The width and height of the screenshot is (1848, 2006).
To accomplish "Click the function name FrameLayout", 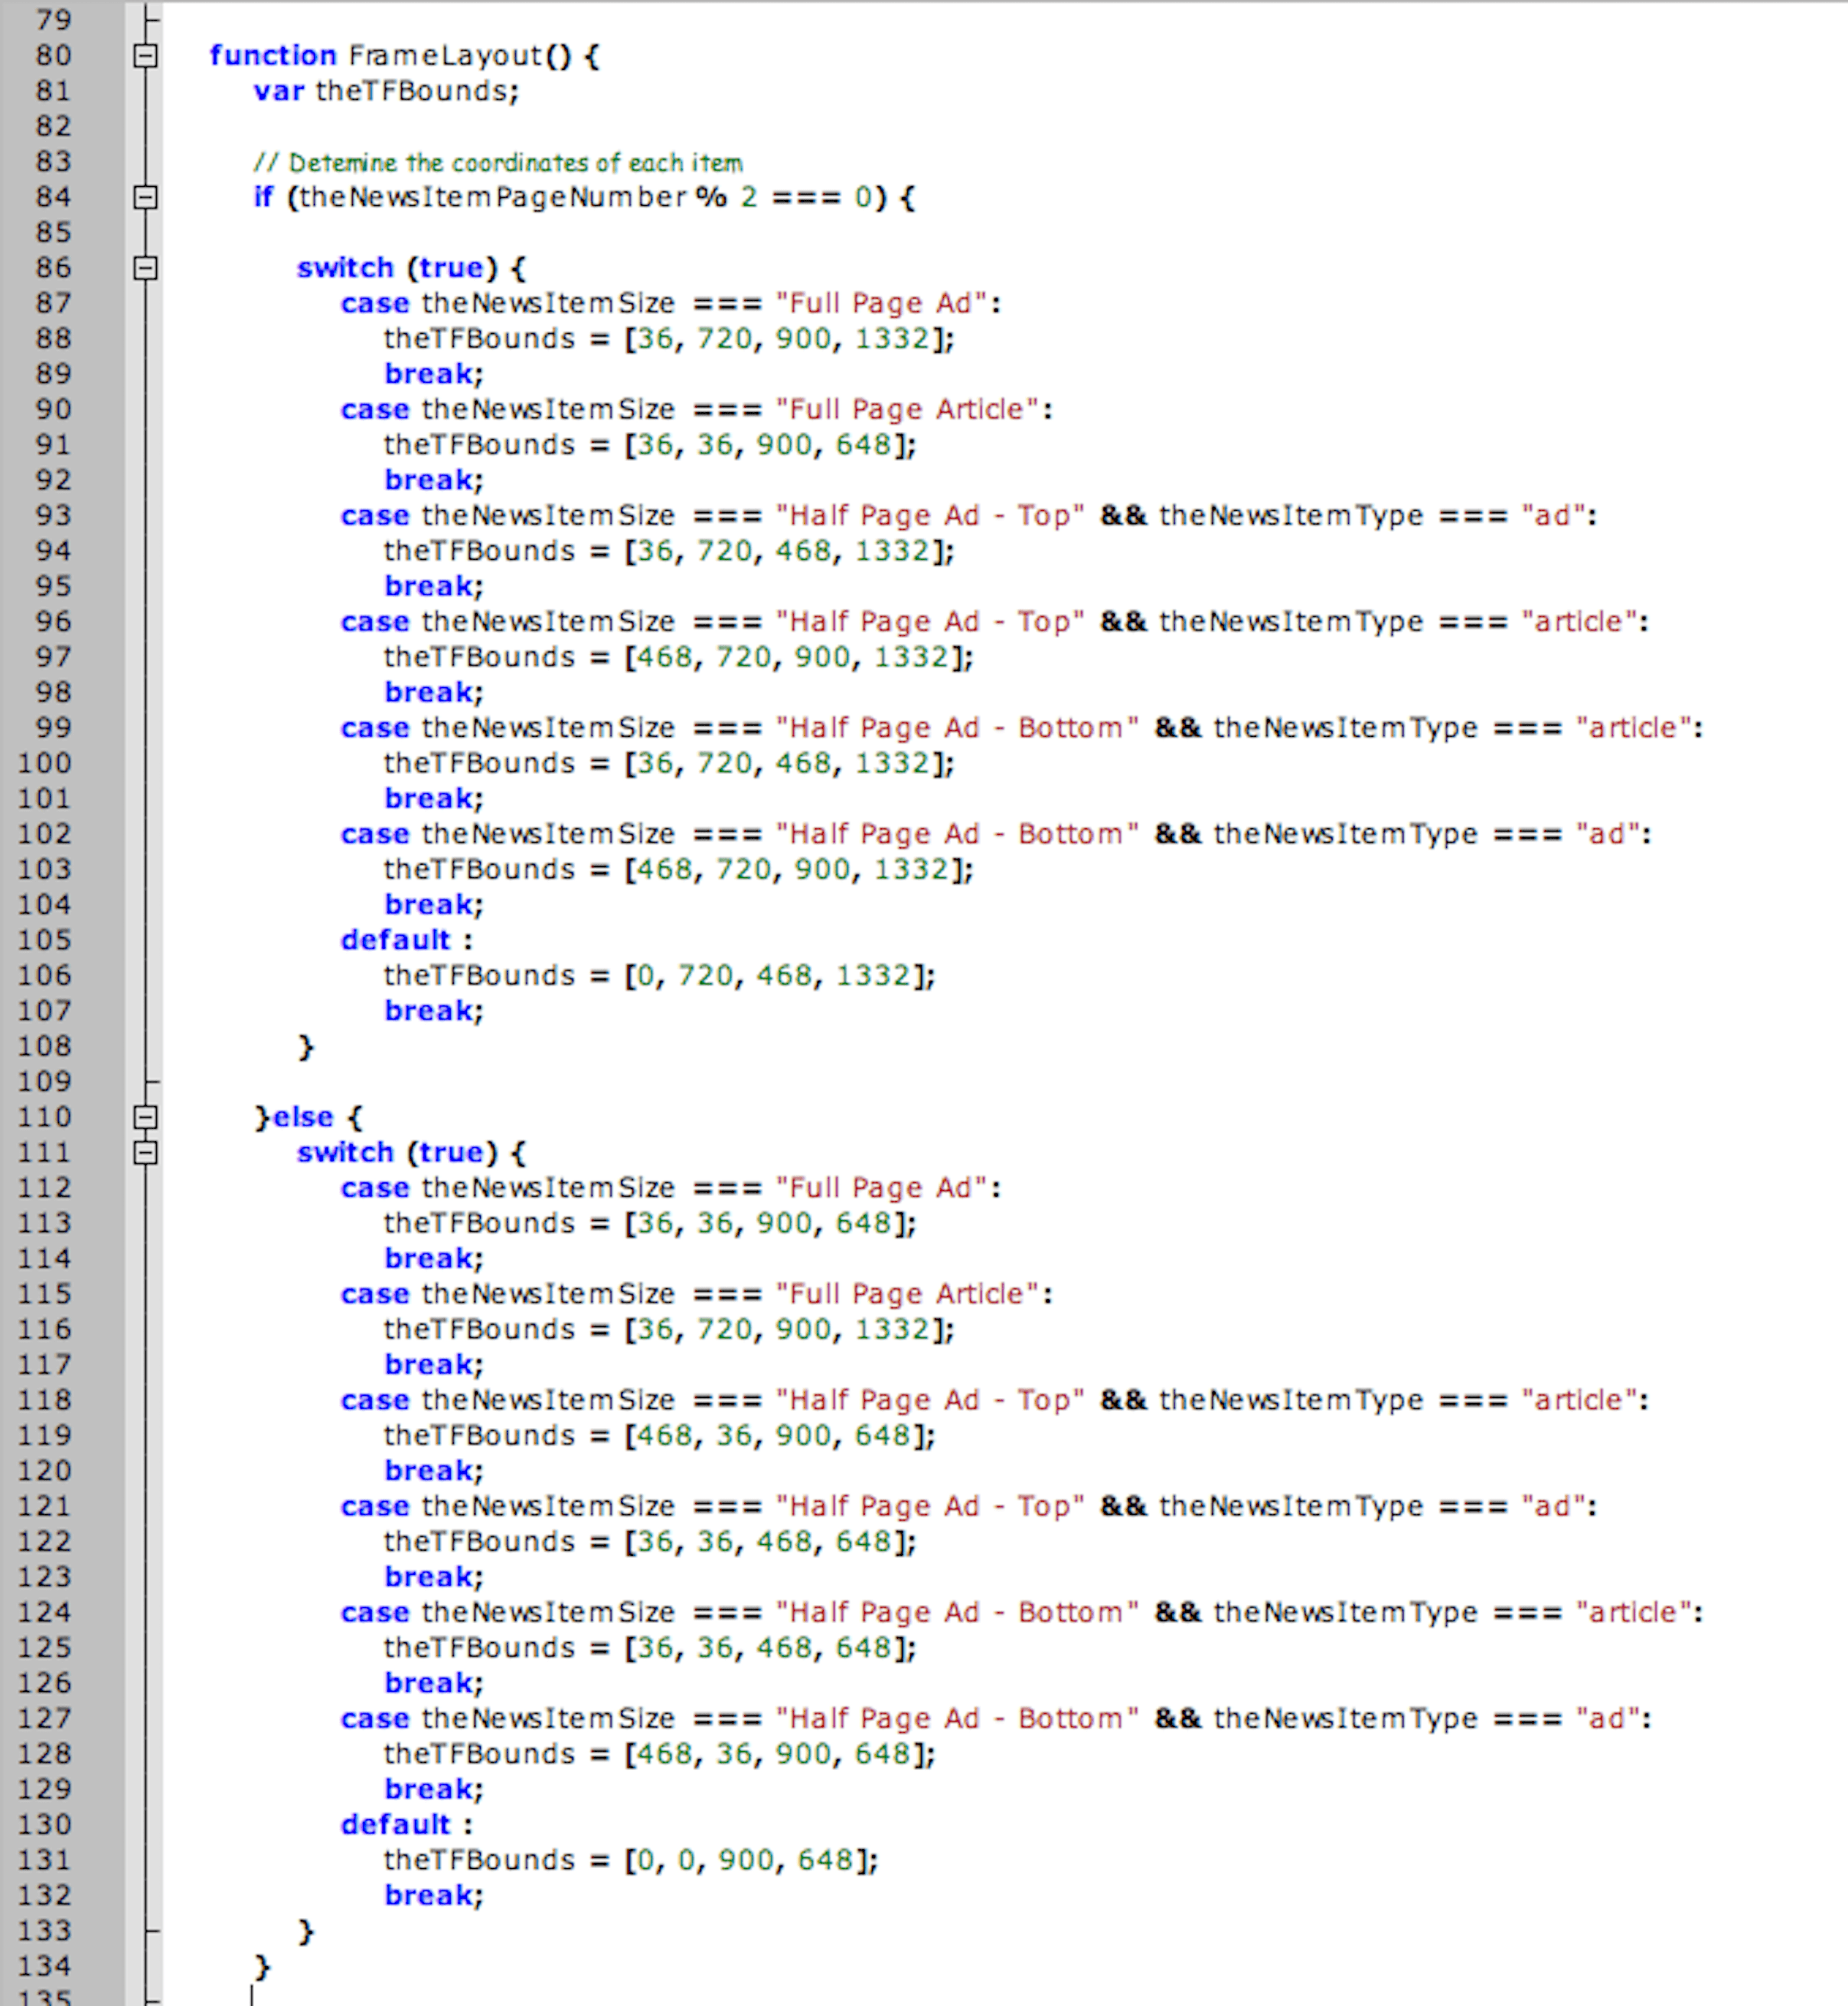I will (445, 56).
